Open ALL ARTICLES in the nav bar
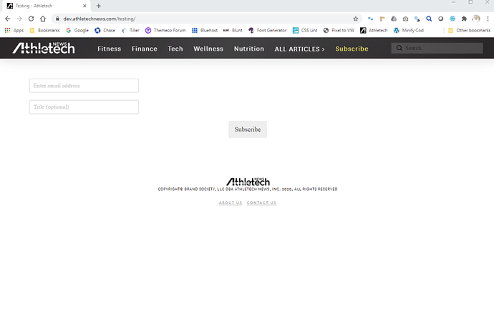This screenshot has height=309, width=494. tap(299, 49)
